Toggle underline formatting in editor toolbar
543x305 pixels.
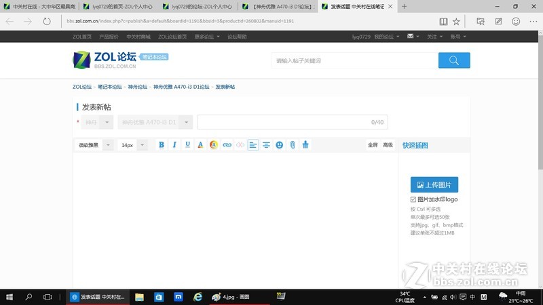tap(187, 145)
